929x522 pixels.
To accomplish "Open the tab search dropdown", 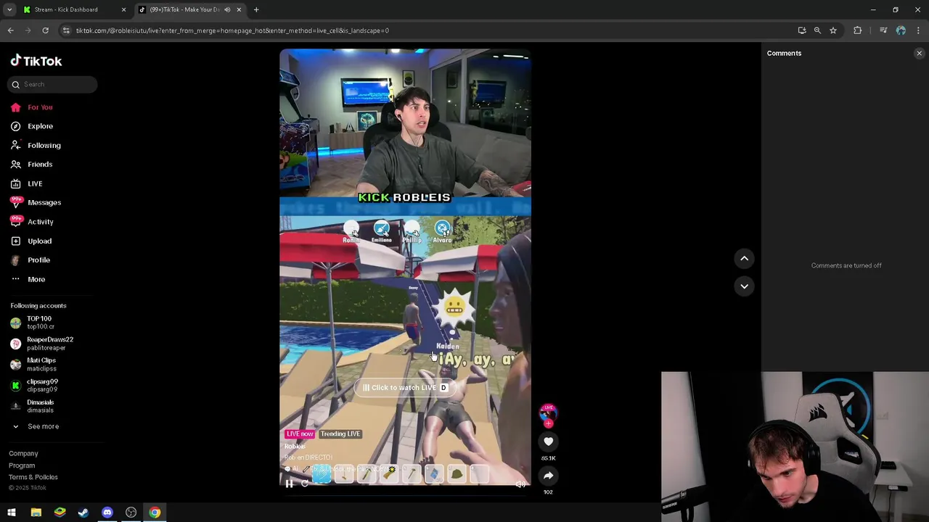I will pyautogui.click(x=9, y=9).
